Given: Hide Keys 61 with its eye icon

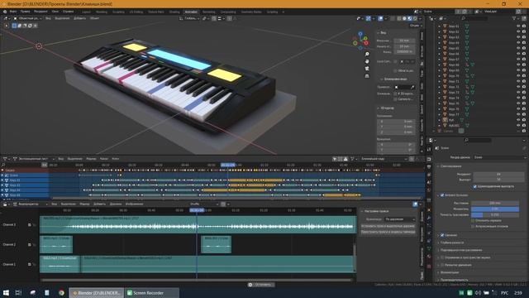Looking at the screenshot, I should point(518,26).
